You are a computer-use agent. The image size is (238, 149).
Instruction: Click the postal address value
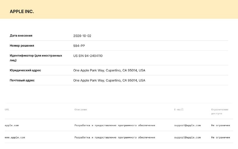click(109, 80)
